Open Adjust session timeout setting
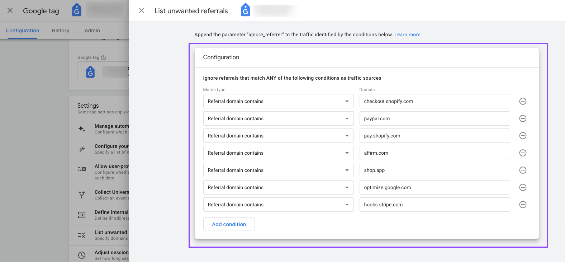The width and height of the screenshot is (565, 262). click(x=99, y=254)
